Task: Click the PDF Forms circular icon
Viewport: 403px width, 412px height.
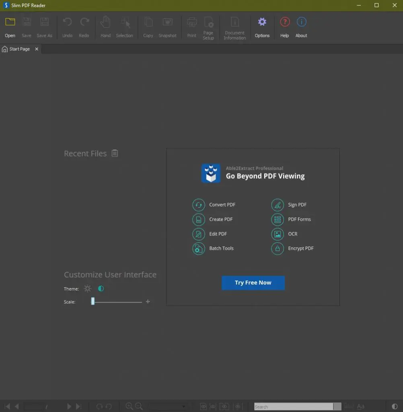Action: coord(278,219)
